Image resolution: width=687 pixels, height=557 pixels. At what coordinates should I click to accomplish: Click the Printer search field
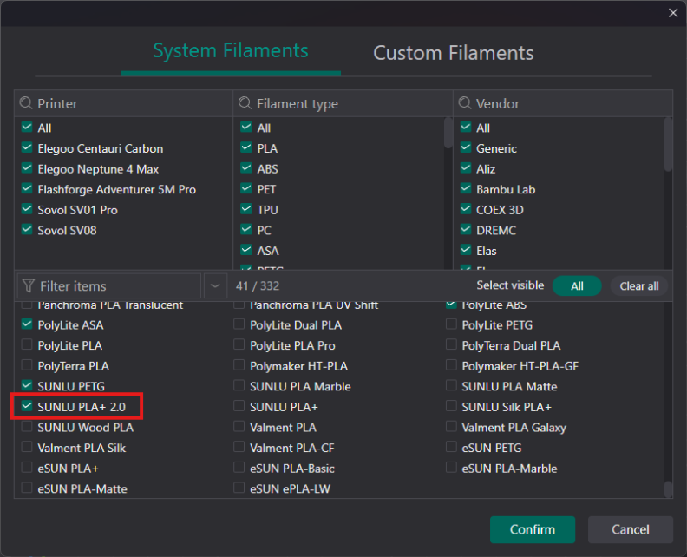click(123, 104)
